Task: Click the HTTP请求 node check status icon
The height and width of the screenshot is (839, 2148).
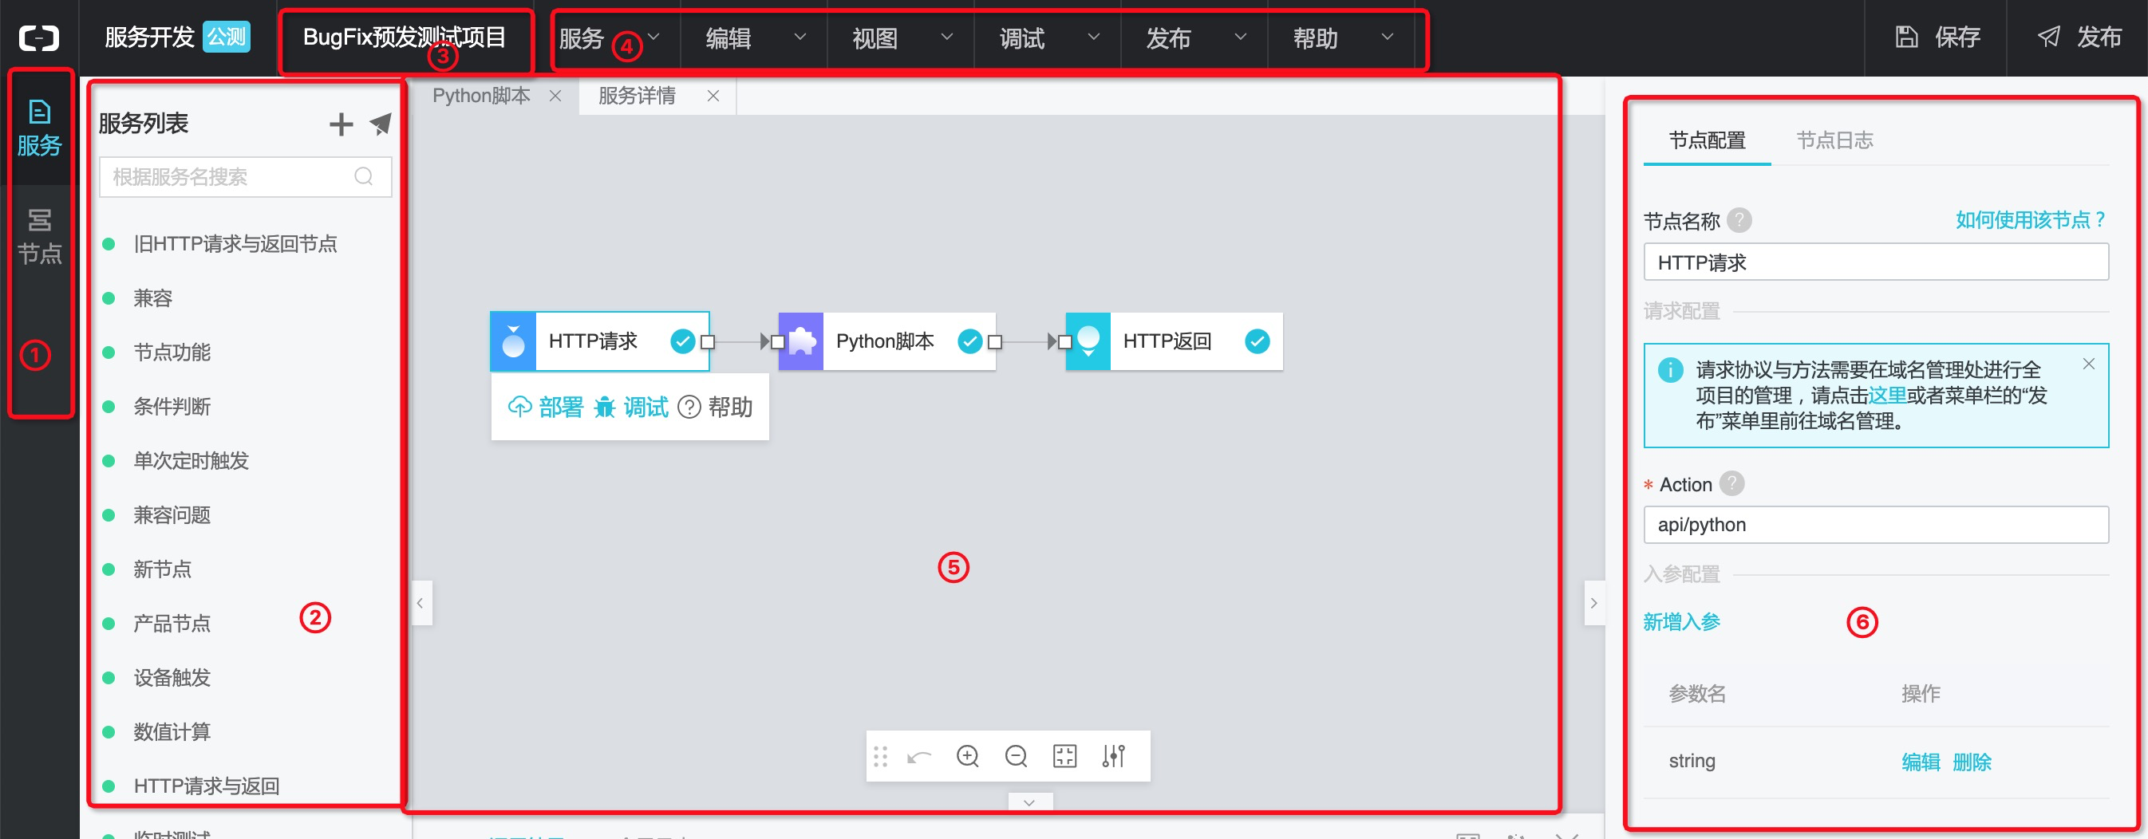Action: 682,341
